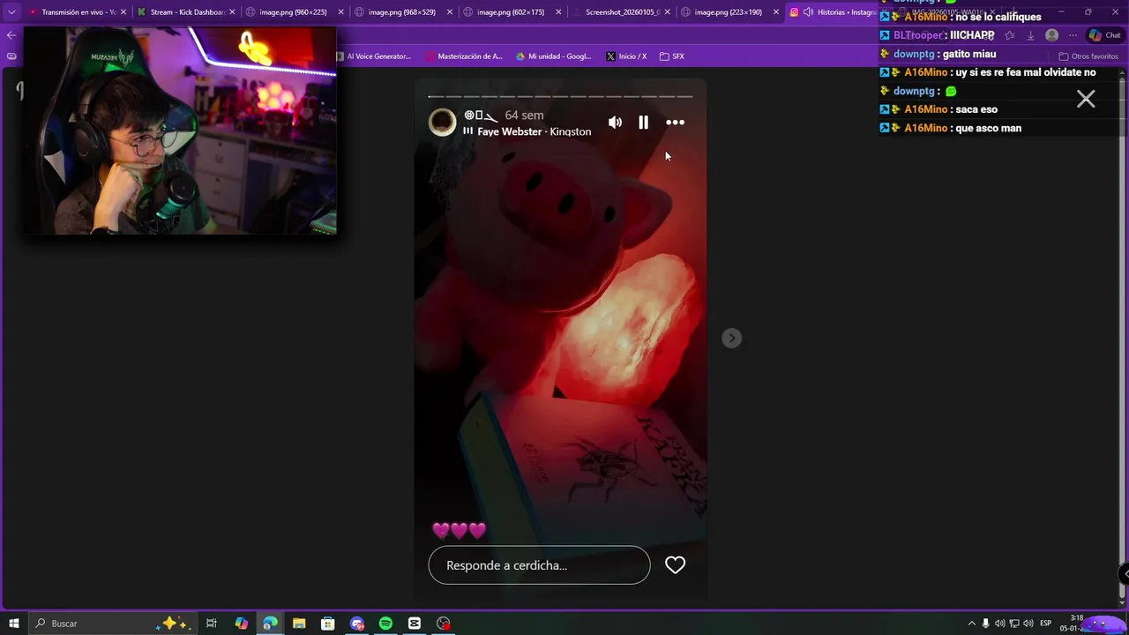
Task: Open Microsoft Edge taskbar icon
Action: (x=270, y=624)
